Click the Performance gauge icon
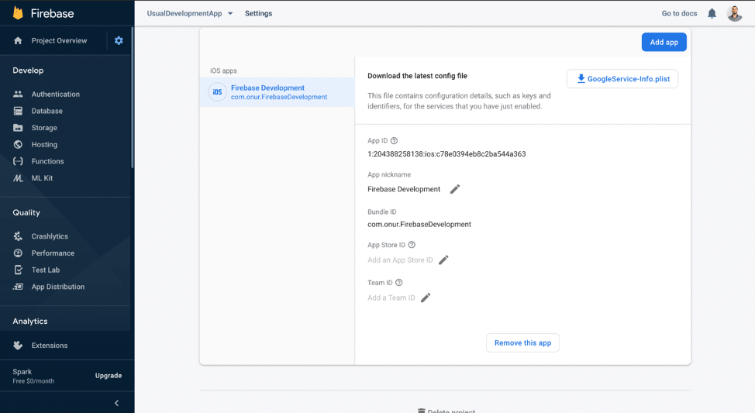This screenshot has height=413, width=755. pos(18,253)
